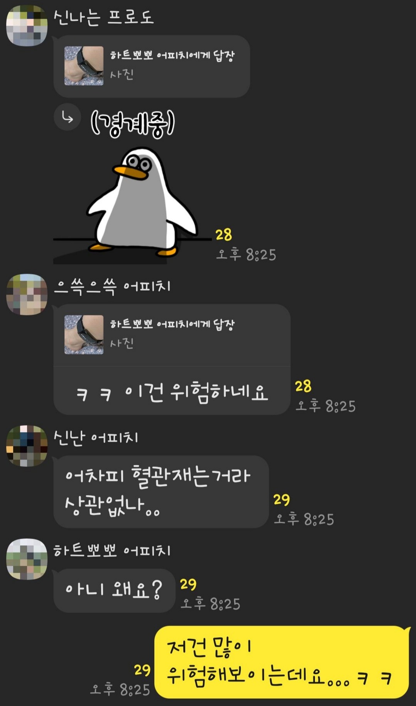The height and width of the screenshot is (706, 416).
Task: Tap the 신난 어피치 sender name
Action: pyautogui.click(x=96, y=437)
